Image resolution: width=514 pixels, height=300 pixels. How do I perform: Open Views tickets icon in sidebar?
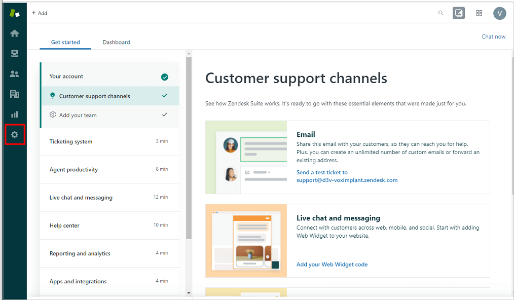click(x=14, y=53)
